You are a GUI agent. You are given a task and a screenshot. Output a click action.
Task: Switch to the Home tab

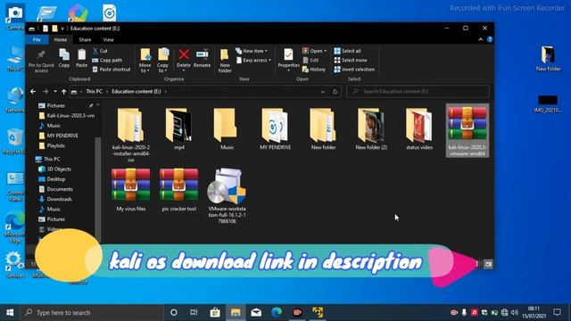(61, 39)
